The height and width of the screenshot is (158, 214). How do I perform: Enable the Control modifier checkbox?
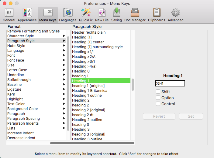158,104
